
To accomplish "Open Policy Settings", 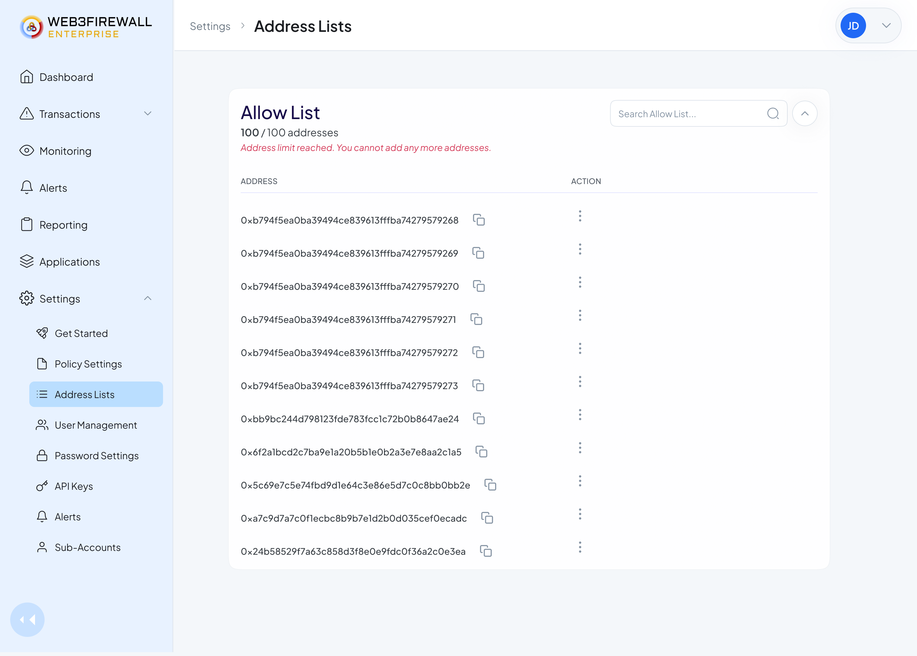I will pyautogui.click(x=79, y=364).
